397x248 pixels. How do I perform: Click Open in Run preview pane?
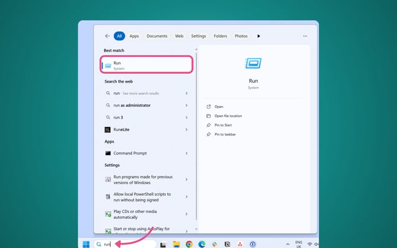(x=219, y=107)
